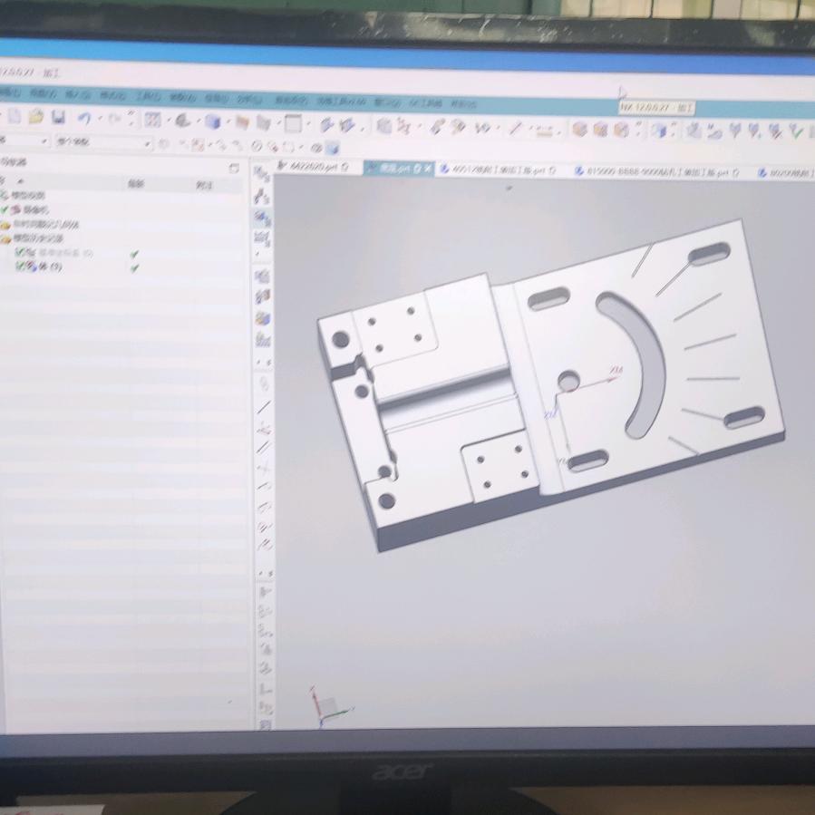The image size is (815, 815).
Task: Click the New file icon
Action: (15, 117)
